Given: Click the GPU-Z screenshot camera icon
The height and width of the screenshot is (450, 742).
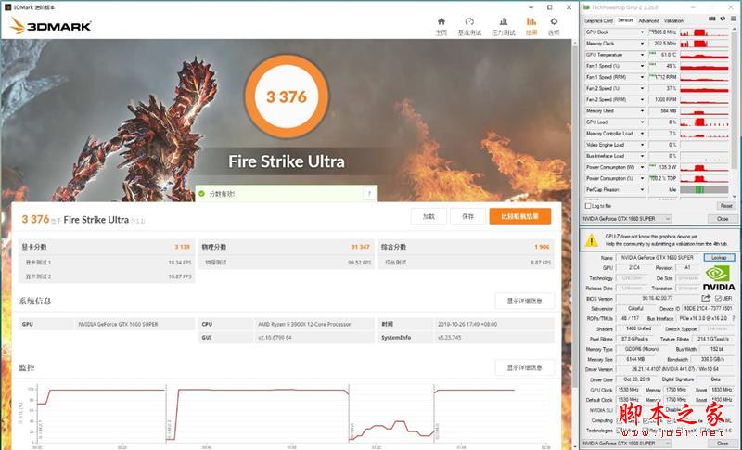Looking at the screenshot, I should click(x=711, y=19).
